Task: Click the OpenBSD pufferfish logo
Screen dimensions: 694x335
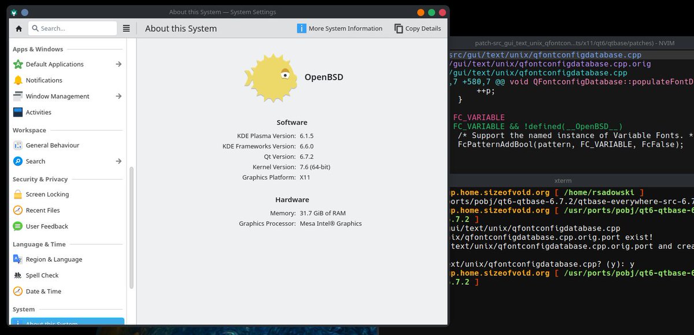Action: pos(271,77)
